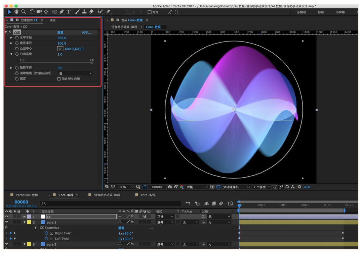Select the Roto Brush tool
The width and height of the screenshot is (363, 254).
100,11
